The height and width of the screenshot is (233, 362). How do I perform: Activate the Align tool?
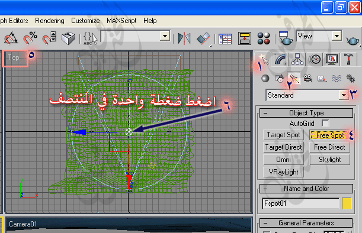(203, 38)
